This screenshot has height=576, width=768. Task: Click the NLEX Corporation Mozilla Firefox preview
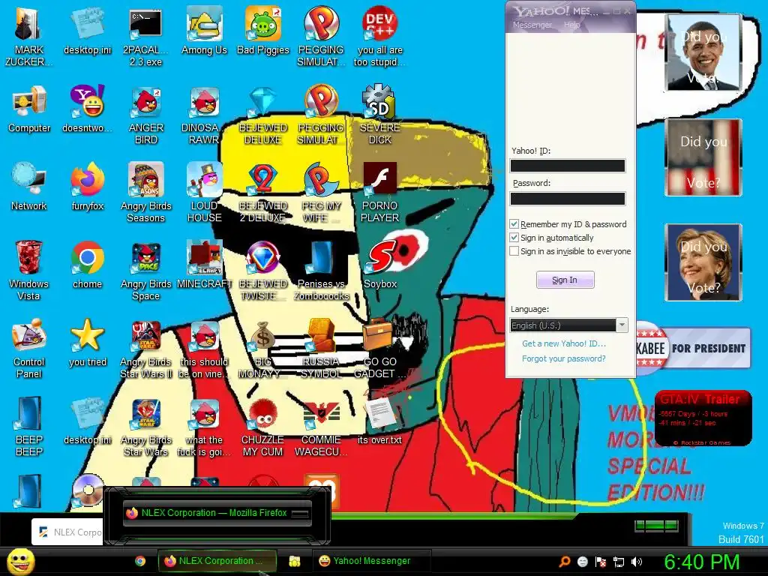tap(217, 513)
